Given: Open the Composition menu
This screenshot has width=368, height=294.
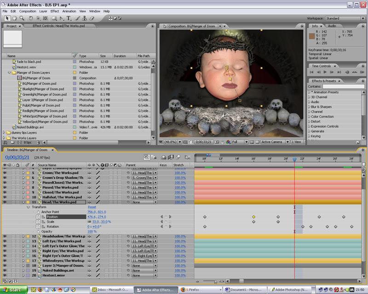Looking at the screenshot, I should 28,11.
